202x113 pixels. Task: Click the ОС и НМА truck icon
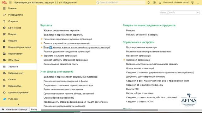click(x=4, y=60)
